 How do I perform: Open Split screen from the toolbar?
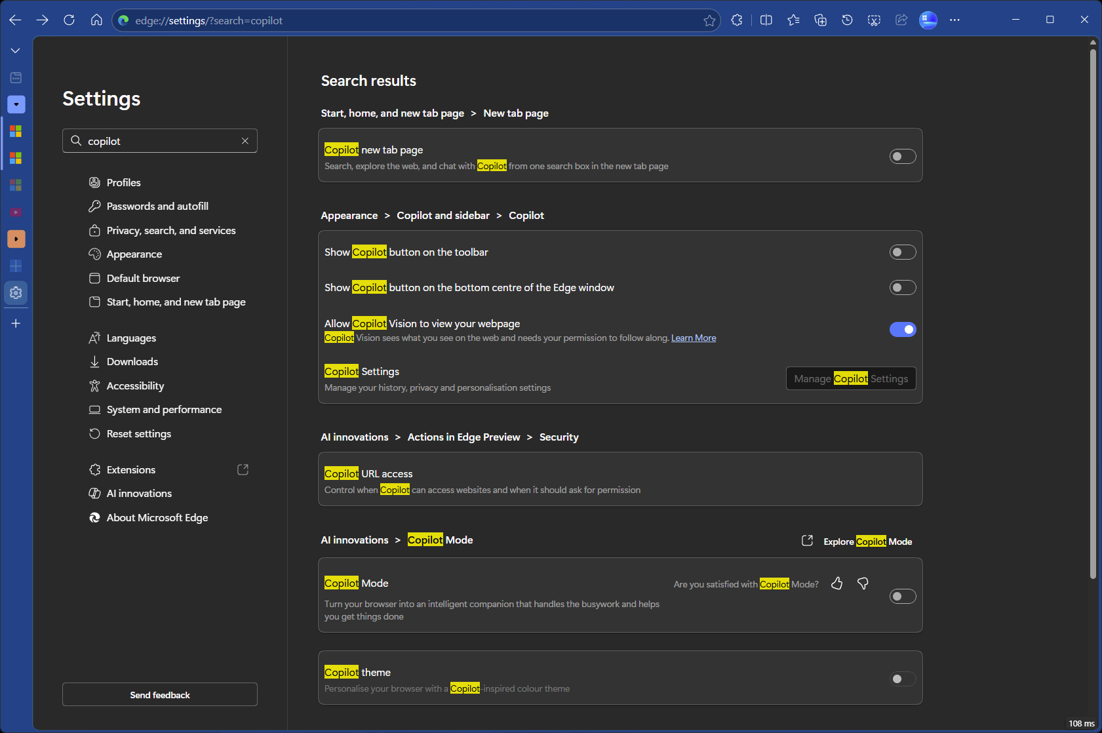766,20
